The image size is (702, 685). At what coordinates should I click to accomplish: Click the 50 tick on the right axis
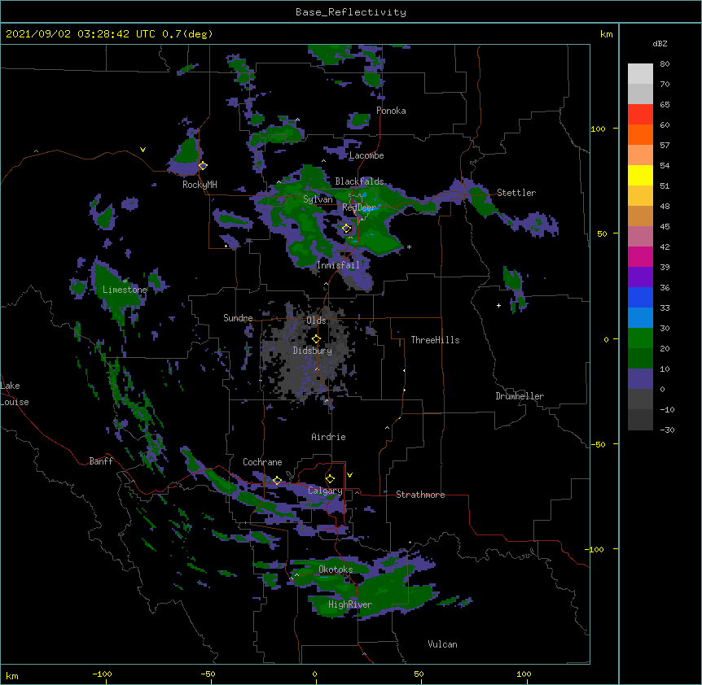tap(602, 233)
